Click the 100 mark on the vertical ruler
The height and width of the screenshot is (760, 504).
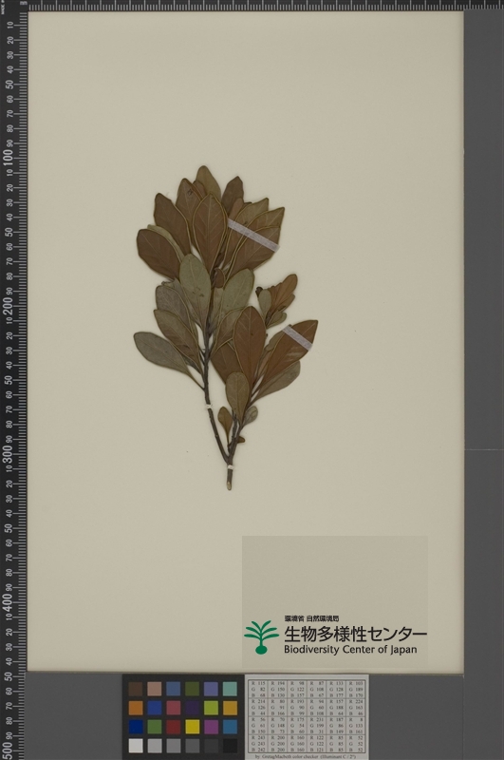[9, 158]
